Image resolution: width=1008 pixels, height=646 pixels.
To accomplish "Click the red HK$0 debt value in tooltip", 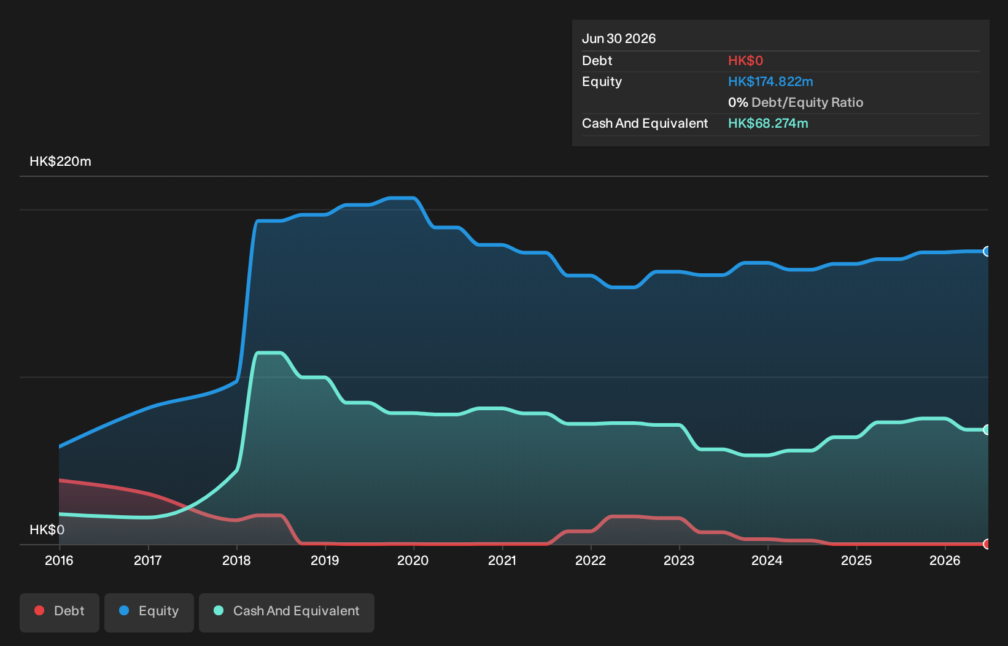I will coord(745,61).
